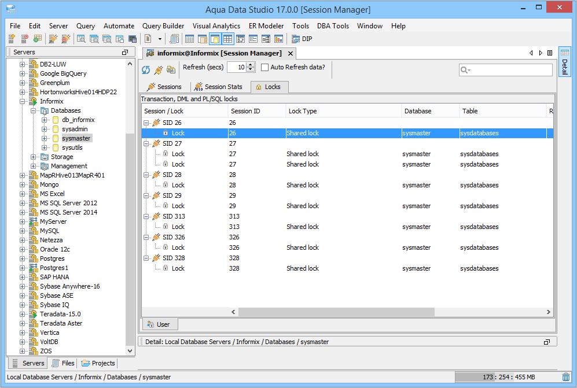Switch to the Session Stats tab

[218, 87]
